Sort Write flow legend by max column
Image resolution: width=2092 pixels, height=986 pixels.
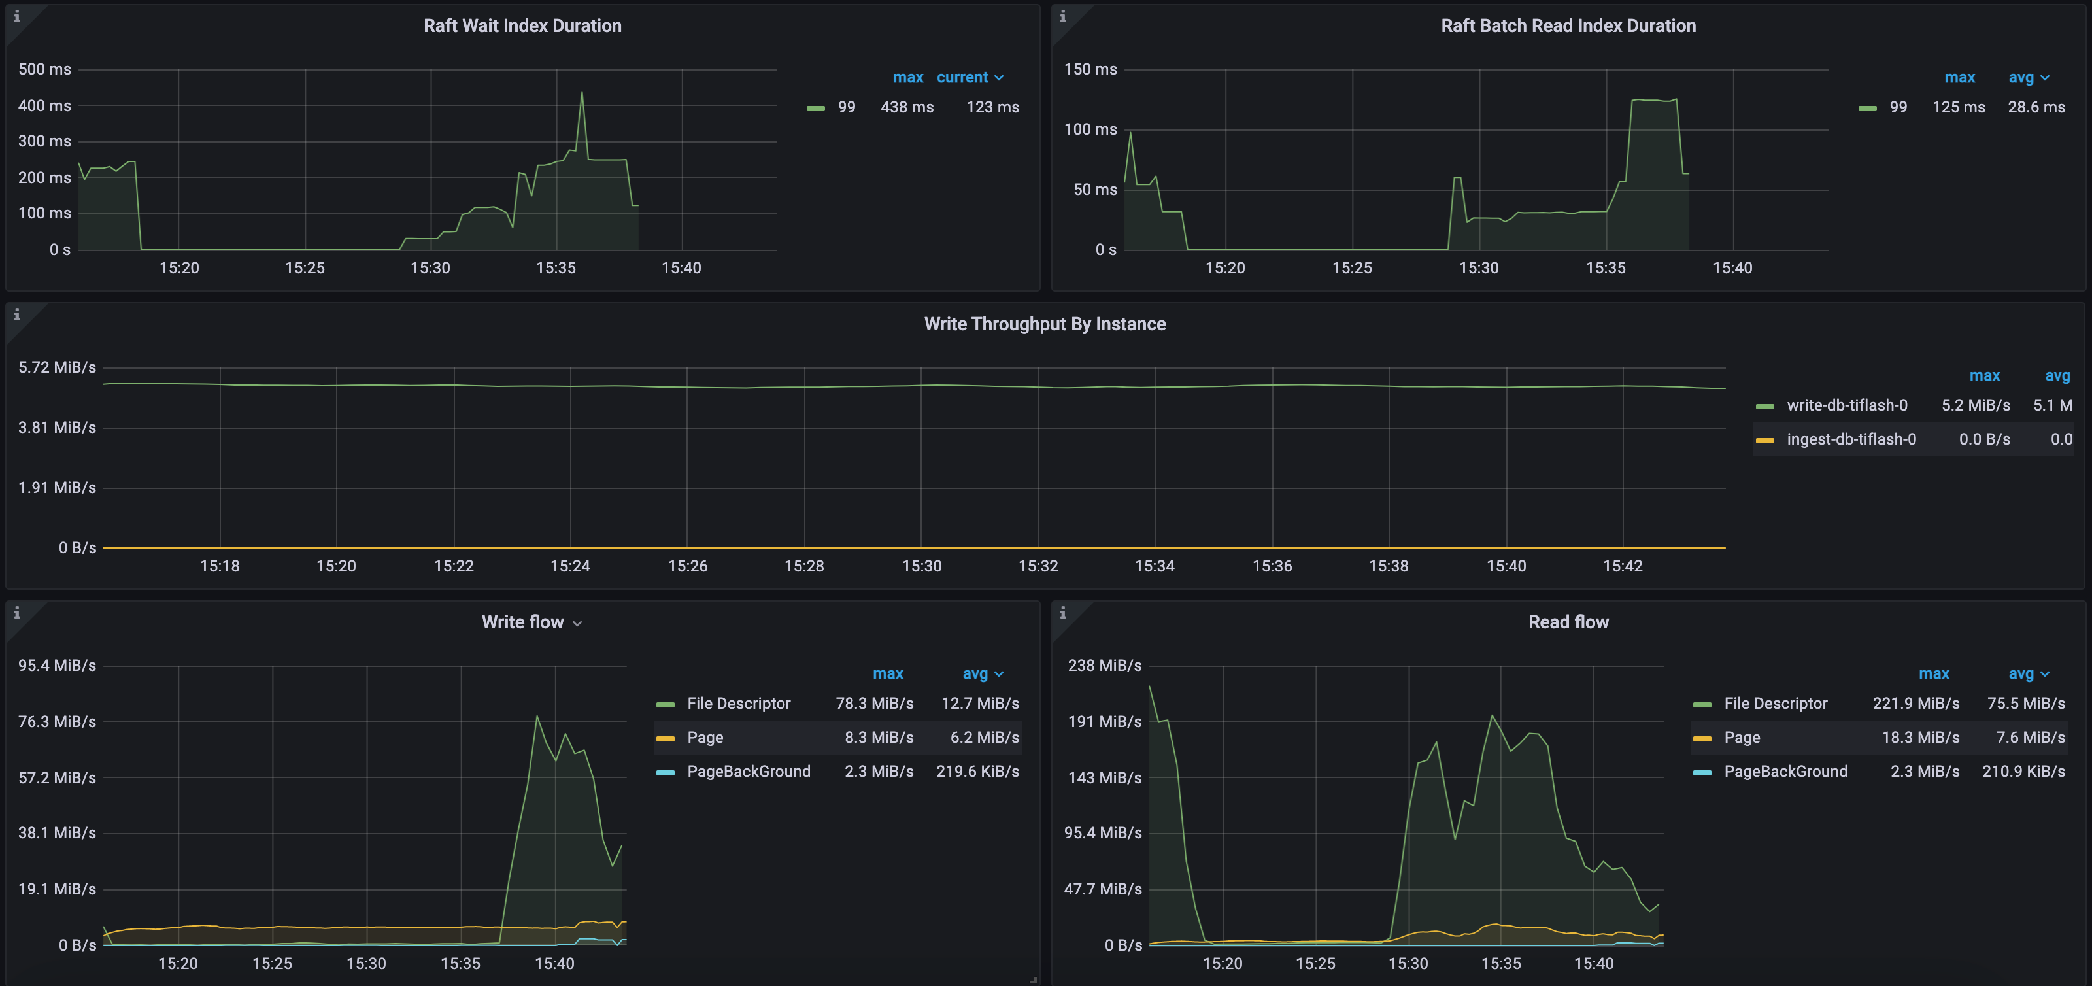point(888,673)
